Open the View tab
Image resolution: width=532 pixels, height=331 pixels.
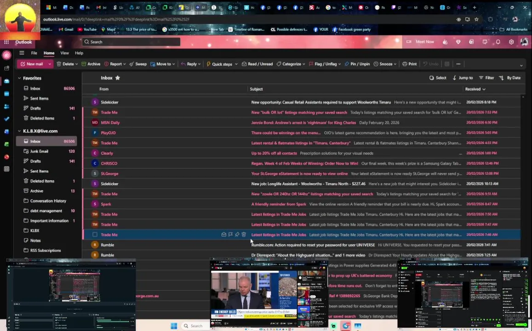tap(64, 53)
